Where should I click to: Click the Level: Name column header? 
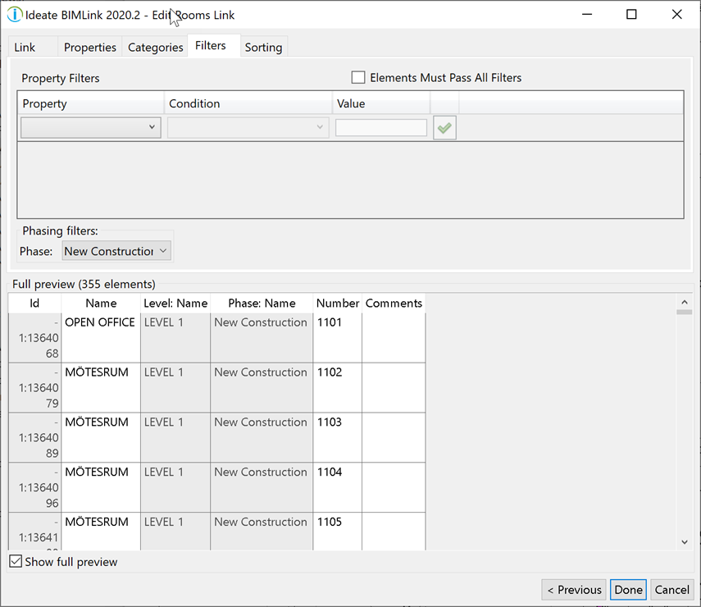coord(175,303)
